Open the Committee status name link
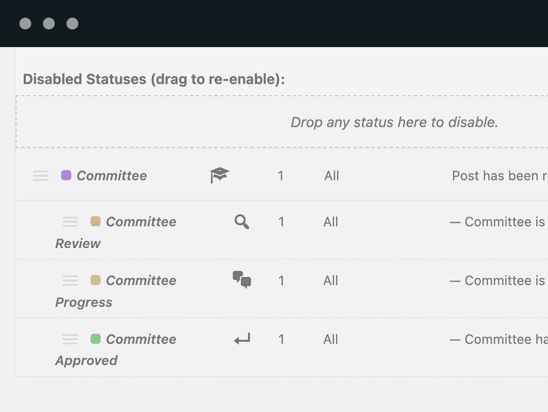The image size is (548, 412). 112,175
